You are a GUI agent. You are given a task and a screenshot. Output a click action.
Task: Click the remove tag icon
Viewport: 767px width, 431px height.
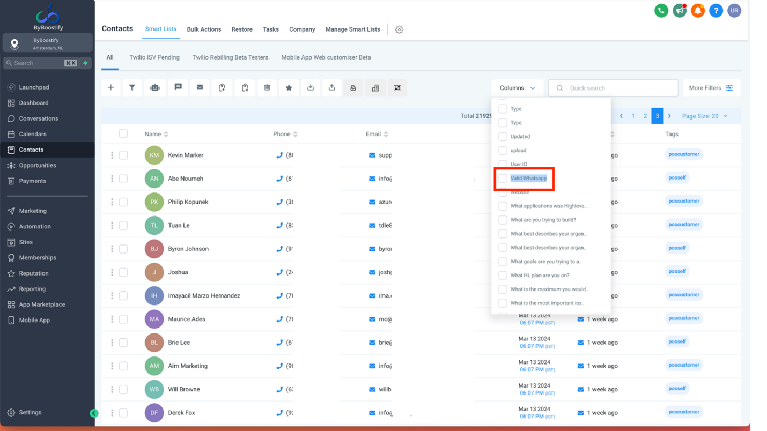tap(245, 88)
